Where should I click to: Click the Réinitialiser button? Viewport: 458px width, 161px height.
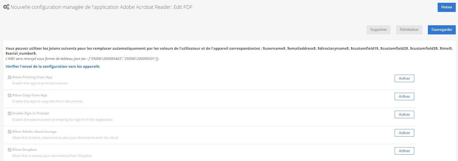tap(409, 30)
